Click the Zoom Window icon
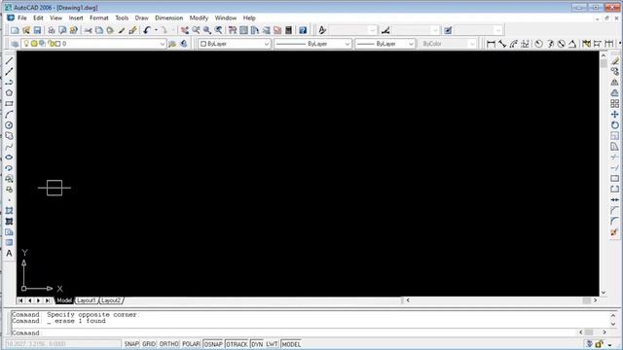Screen dimensions: 623x350 pos(207,30)
